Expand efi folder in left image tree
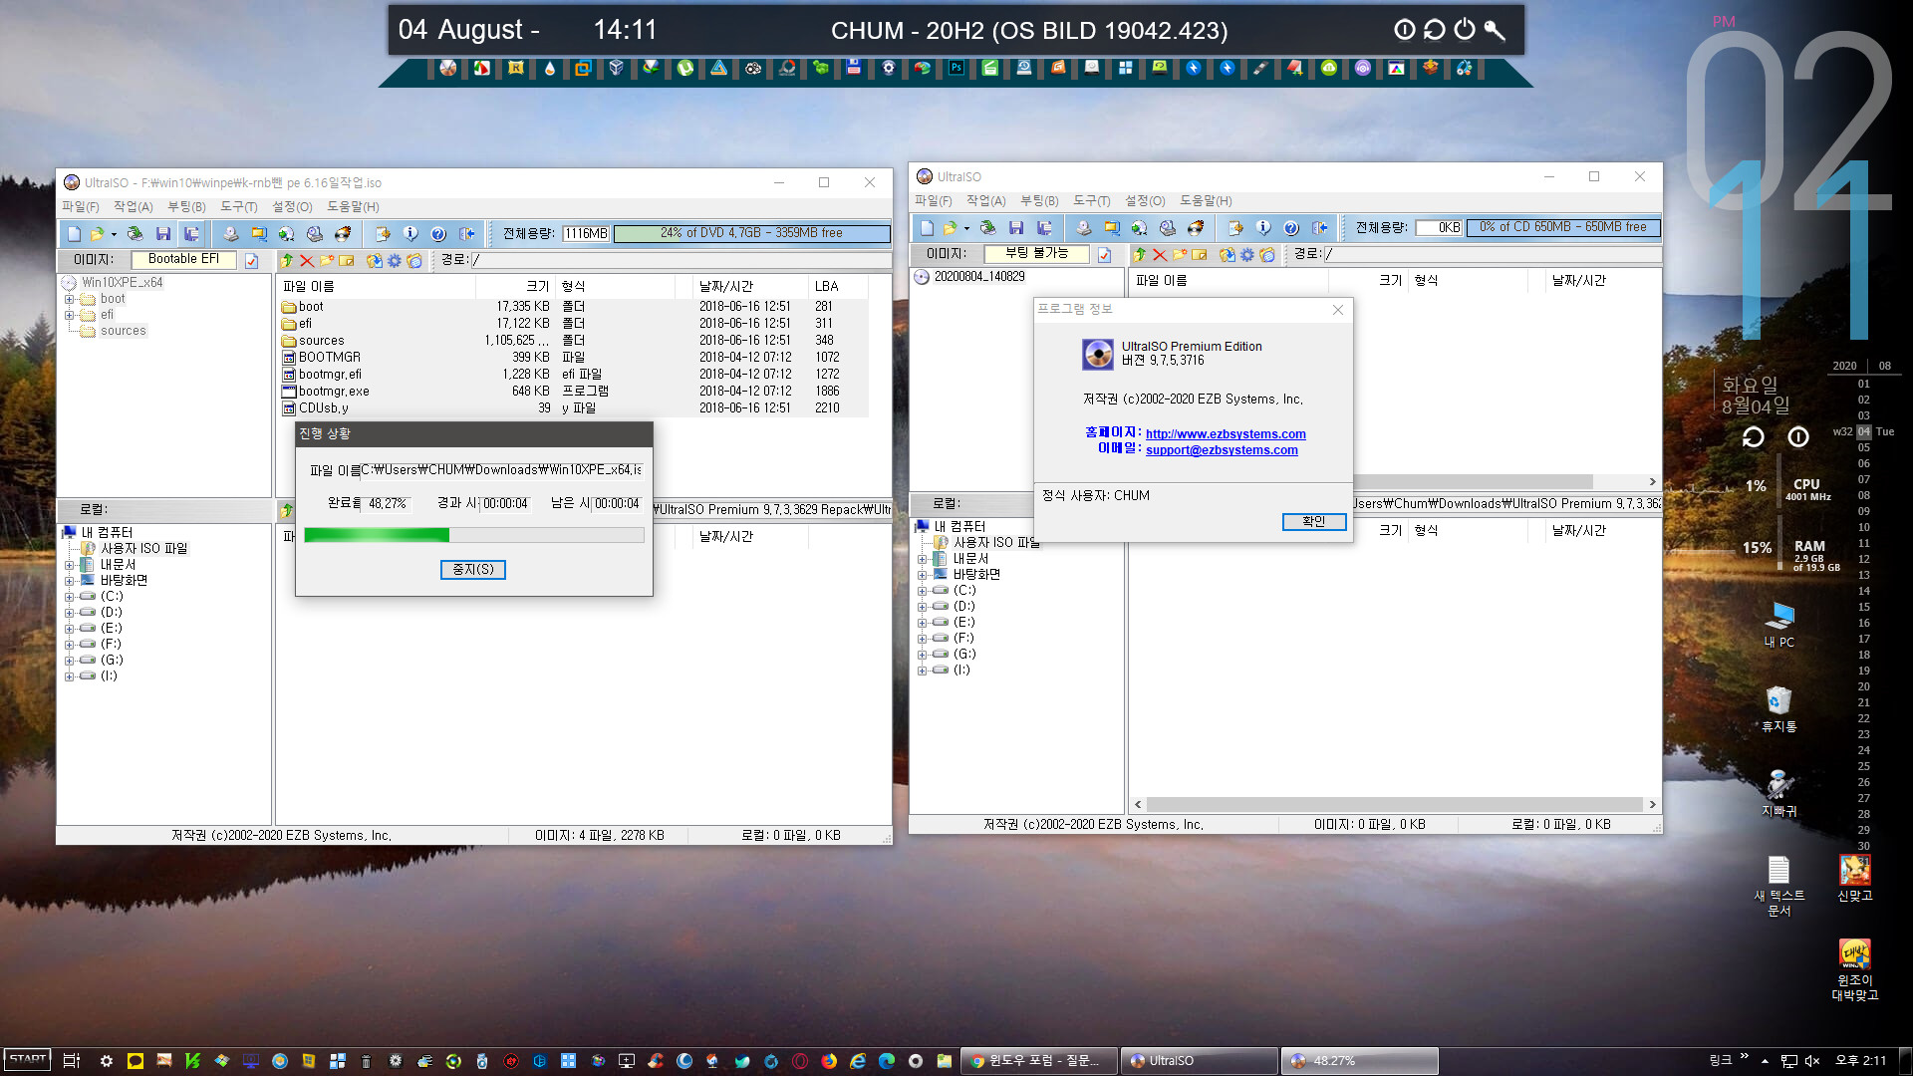The height and width of the screenshot is (1076, 1913). pos(70,315)
